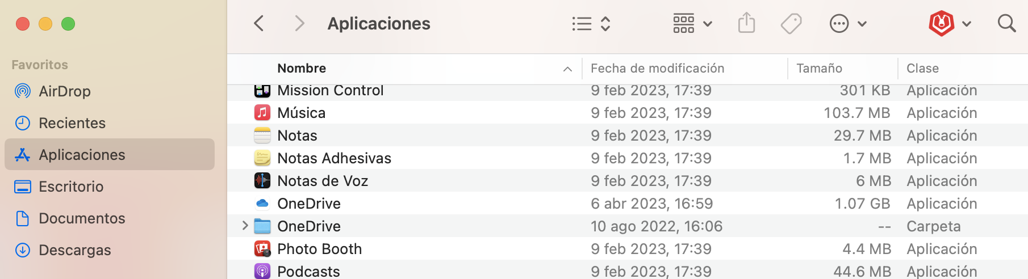
Task: Open the Share toolbar button
Action: tap(746, 24)
